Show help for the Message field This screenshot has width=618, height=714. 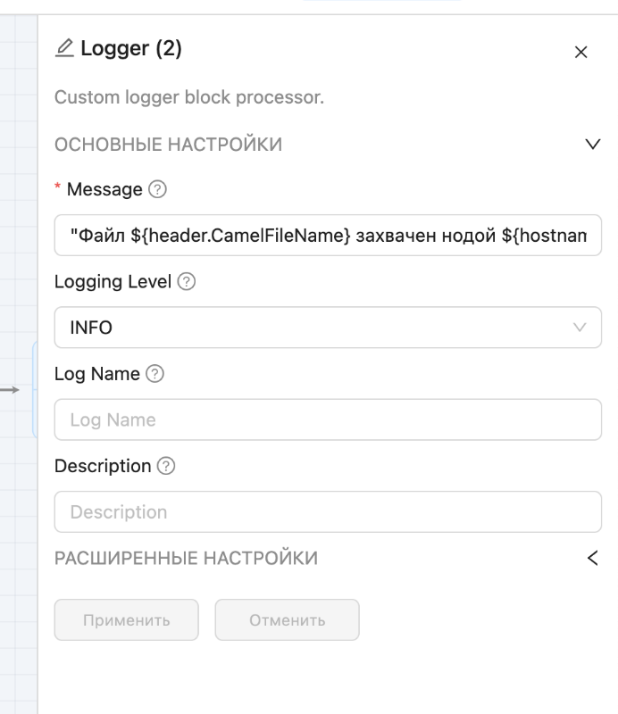point(158,189)
